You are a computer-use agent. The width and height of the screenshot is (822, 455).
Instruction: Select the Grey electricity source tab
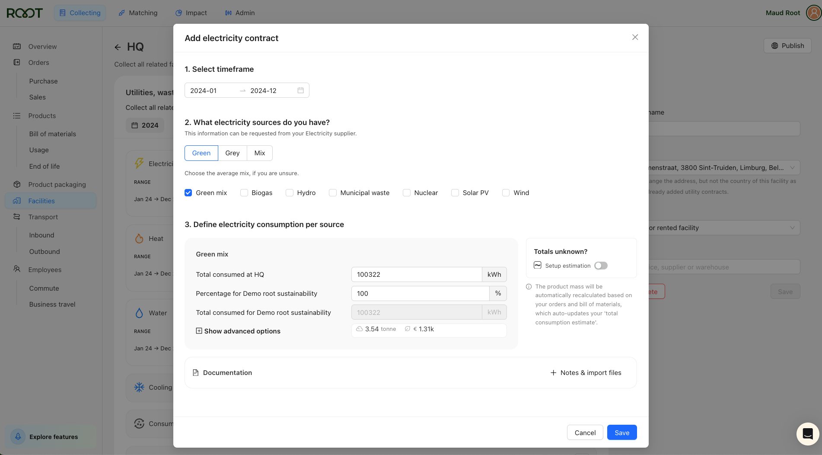(232, 153)
